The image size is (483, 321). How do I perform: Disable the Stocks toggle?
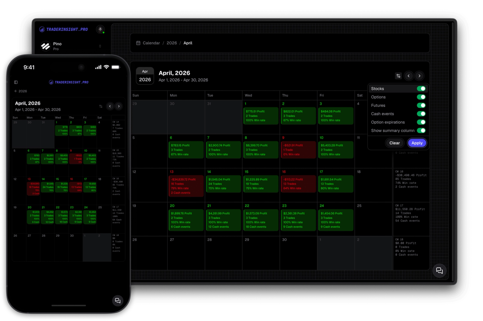tap(421, 88)
